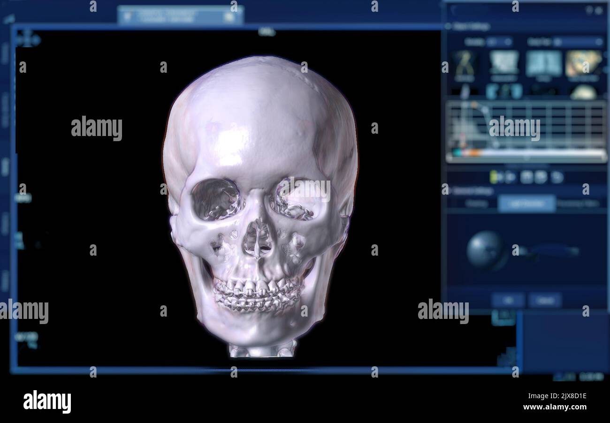Viewport: 610px width, 423px height.
Task: Click the Cancel button
Action: 545,300
